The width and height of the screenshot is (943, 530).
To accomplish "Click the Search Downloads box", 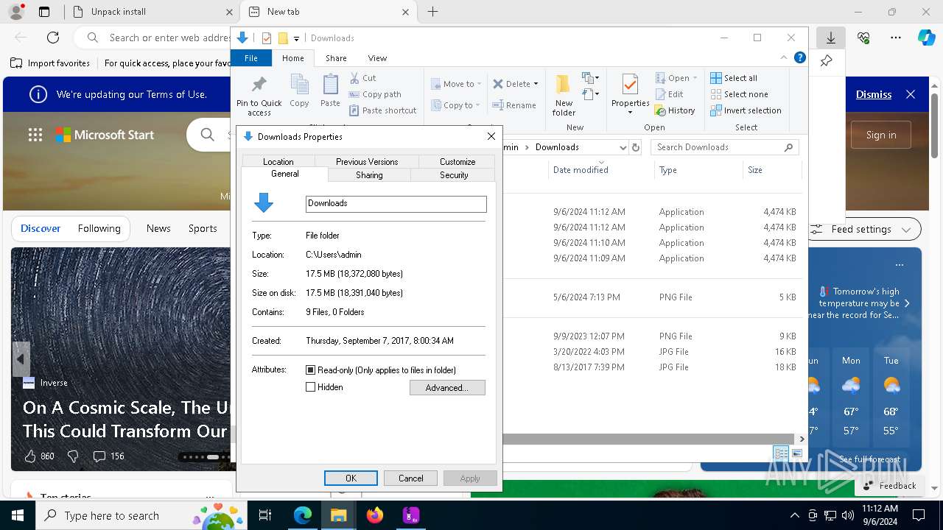I will coord(724,147).
